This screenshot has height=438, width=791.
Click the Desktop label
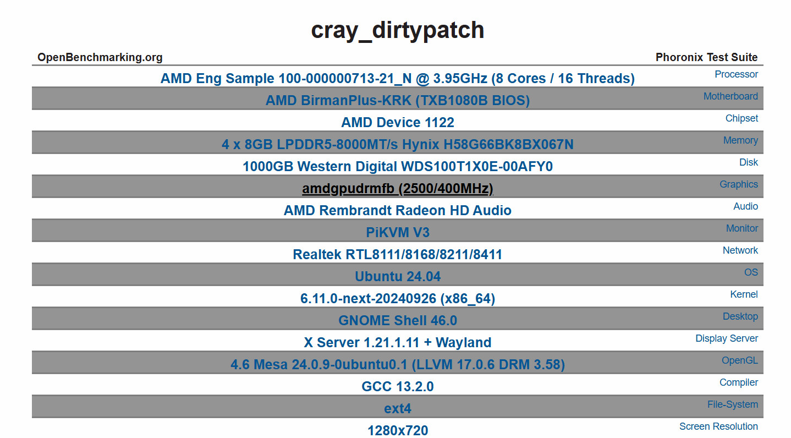pyautogui.click(x=740, y=316)
